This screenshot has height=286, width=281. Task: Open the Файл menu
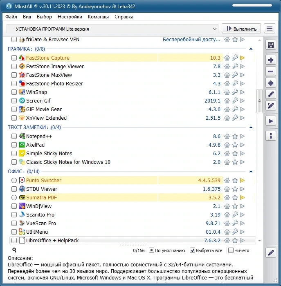click(x=11, y=17)
